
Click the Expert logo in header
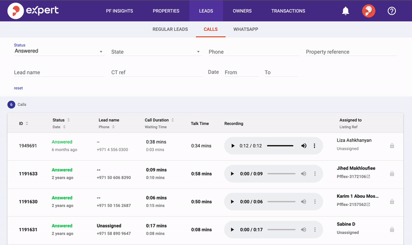pyautogui.click(x=33, y=11)
